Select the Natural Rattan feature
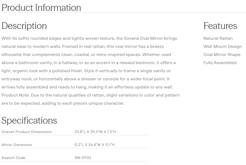 [x=218, y=38]
